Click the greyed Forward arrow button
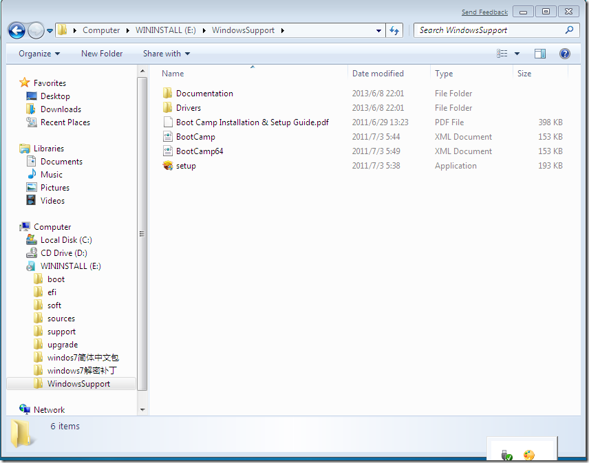Viewport: 589px width, 463px height. pyautogui.click(x=36, y=30)
